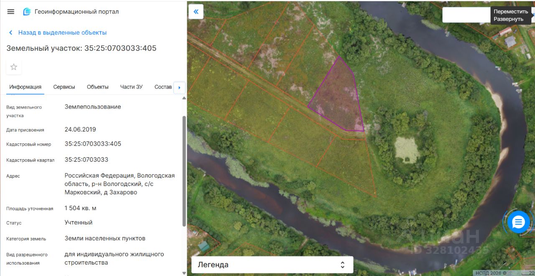Open the chat support bubble

[518, 222]
